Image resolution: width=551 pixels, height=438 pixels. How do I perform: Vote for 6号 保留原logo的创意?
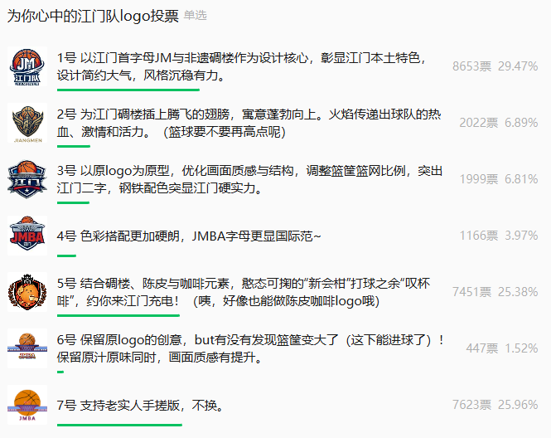250,348
